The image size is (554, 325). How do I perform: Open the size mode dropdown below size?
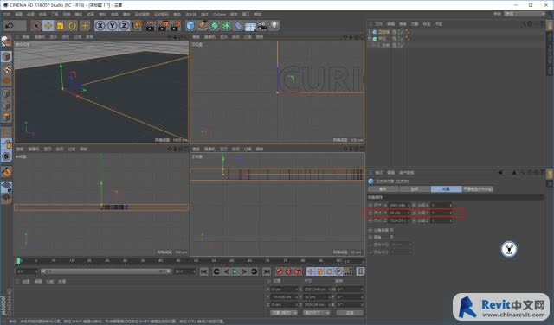317,313
